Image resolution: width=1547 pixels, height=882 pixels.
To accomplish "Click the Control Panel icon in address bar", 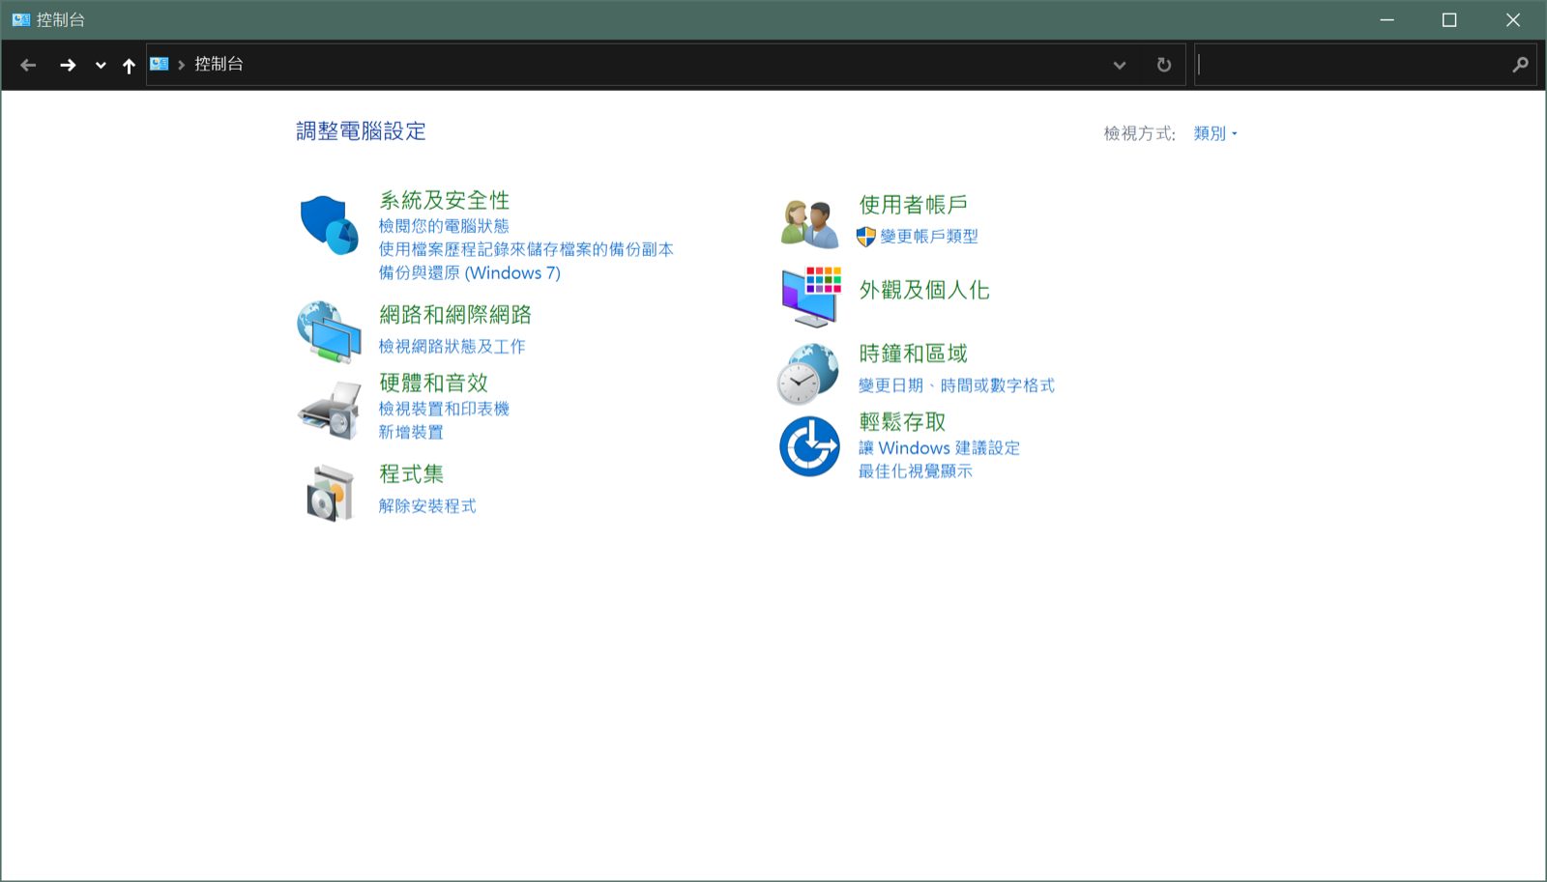I will point(160,64).
